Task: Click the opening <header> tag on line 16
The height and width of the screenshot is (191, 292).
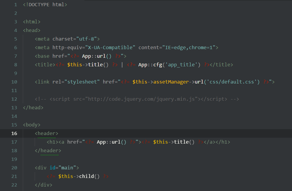Action: (x=47, y=134)
